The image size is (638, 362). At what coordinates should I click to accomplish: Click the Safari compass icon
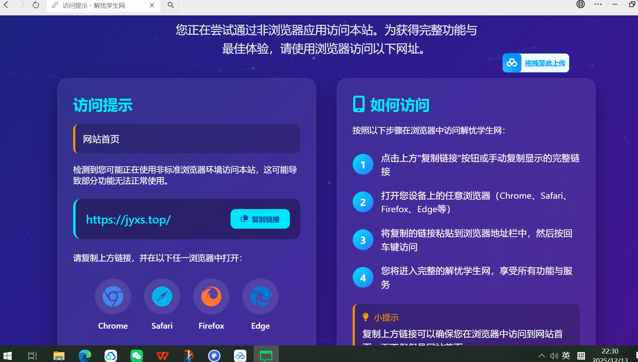[x=162, y=297]
